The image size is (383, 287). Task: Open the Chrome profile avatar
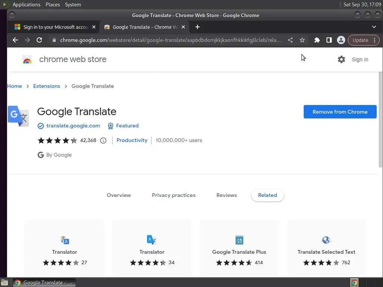point(341,40)
